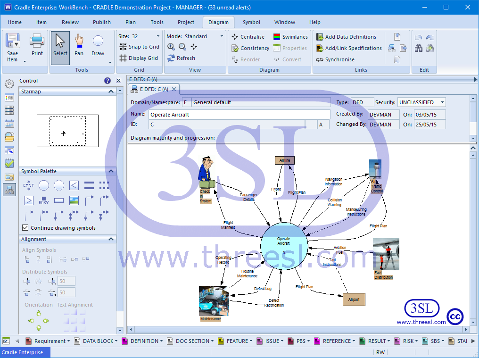Click the Name field Operate Aircraft

coord(239,114)
